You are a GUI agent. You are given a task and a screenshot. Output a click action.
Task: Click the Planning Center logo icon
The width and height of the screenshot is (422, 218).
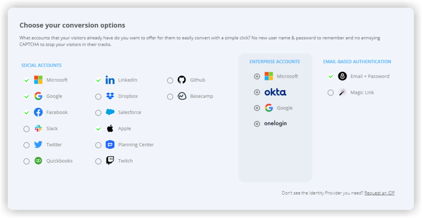tap(110, 144)
